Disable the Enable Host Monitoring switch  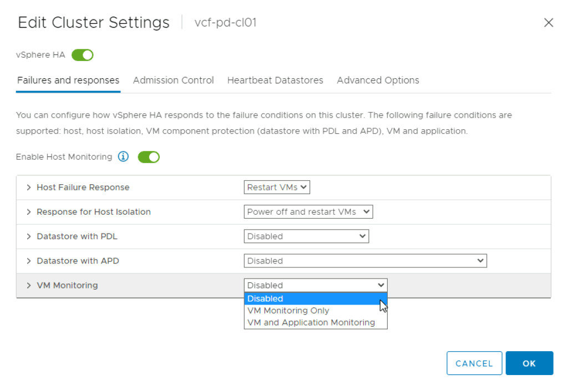(x=149, y=157)
